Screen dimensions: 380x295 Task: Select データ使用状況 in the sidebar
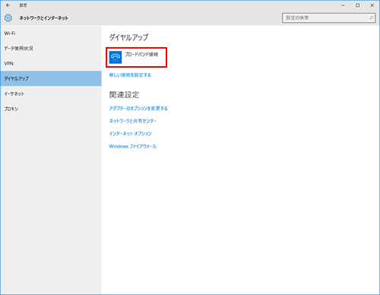[51, 49]
